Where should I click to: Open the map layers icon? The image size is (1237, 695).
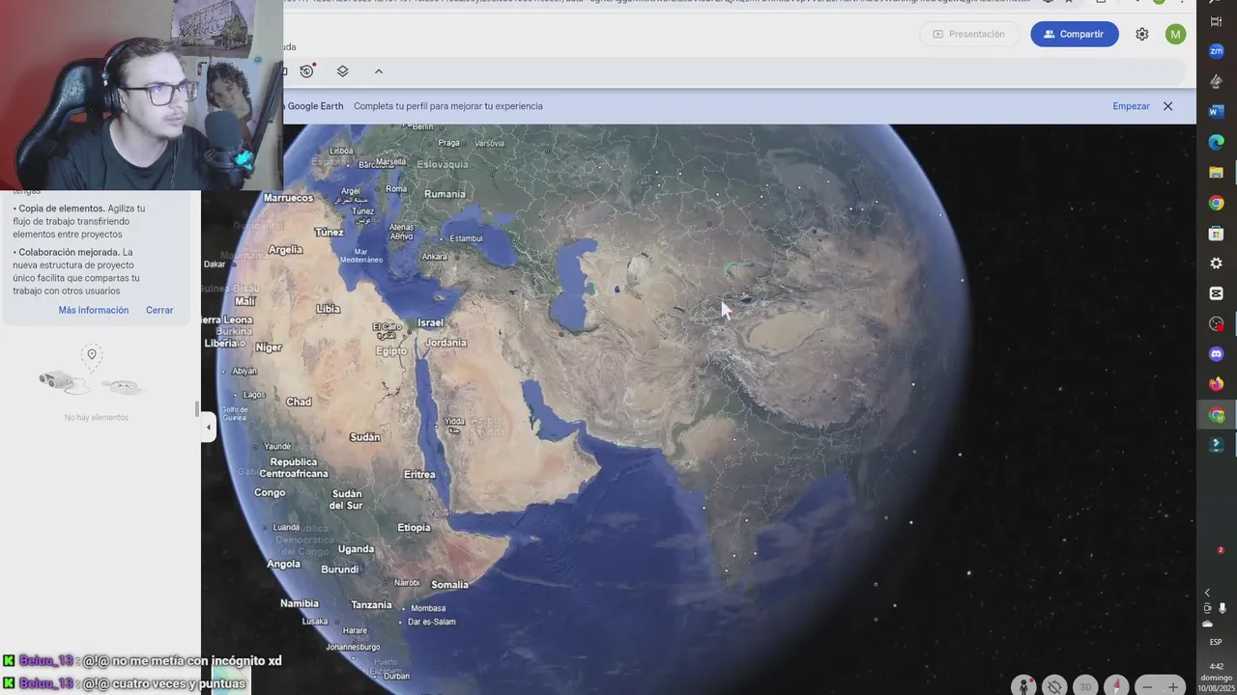click(x=342, y=70)
